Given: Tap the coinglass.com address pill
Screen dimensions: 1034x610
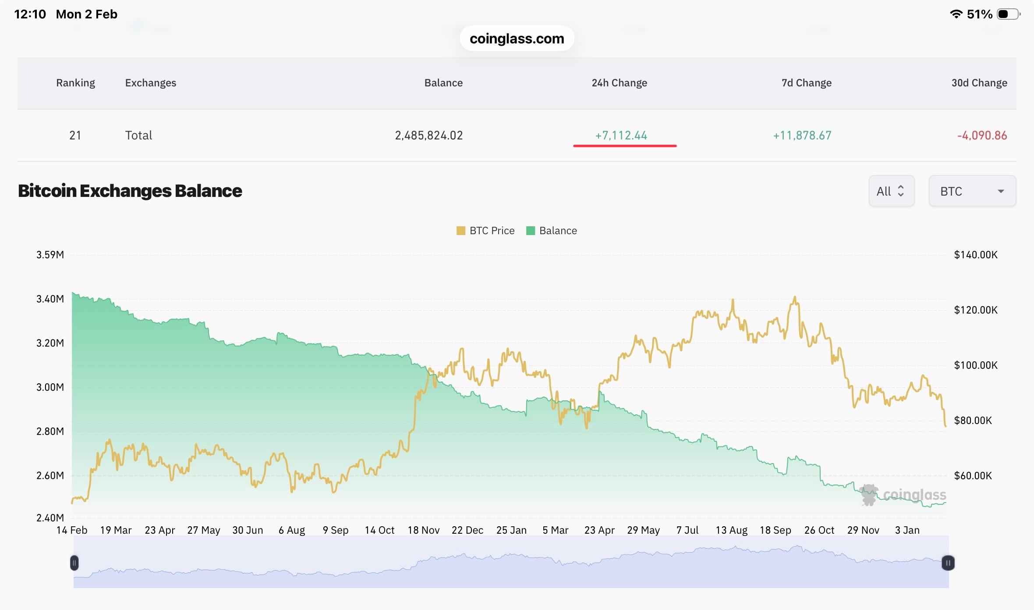Looking at the screenshot, I should pyautogui.click(x=517, y=39).
